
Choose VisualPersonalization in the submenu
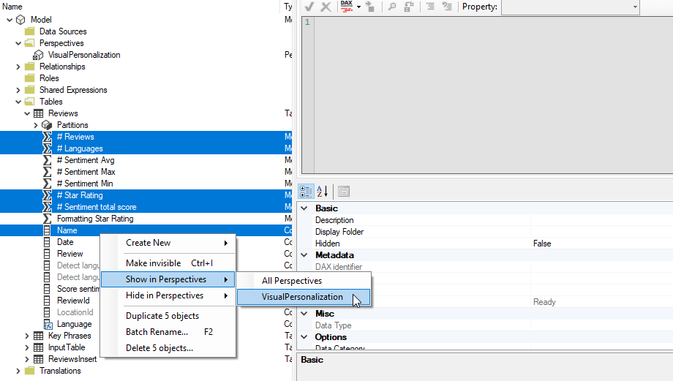(x=302, y=297)
